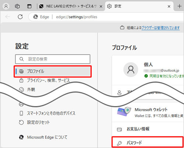Click the NEC favicon on first tab
The height and width of the screenshot is (148, 184).
tap(41, 6)
